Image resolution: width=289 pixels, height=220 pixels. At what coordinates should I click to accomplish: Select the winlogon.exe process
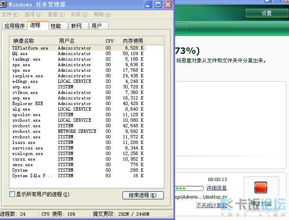point(78,153)
